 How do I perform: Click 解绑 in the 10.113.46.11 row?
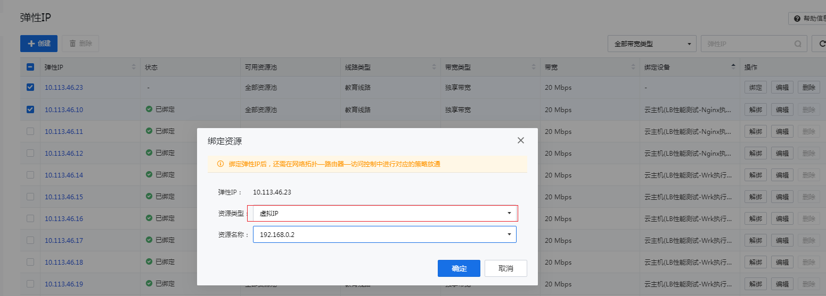pos(756,131)
